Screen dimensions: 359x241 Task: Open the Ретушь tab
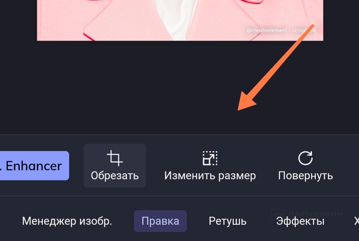point(228,221)
